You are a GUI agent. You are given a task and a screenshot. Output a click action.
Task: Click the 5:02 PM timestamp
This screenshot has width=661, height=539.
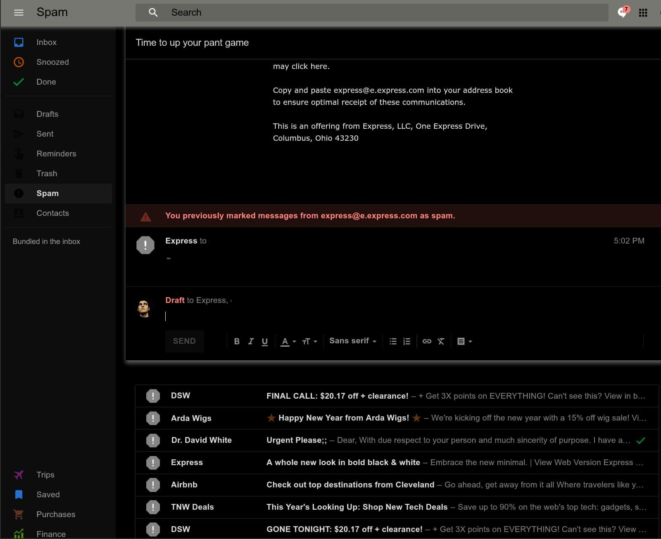tap(629, 241)
